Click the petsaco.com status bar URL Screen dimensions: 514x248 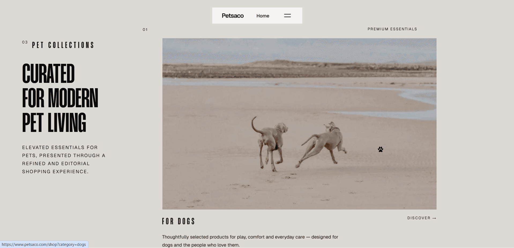pos(44,245)
